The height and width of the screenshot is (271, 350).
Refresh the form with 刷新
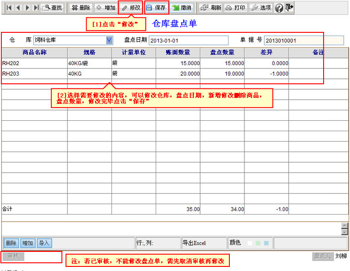[211, 8]
